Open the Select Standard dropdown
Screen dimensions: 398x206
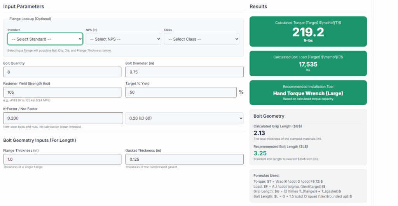(x=45, y=39)
